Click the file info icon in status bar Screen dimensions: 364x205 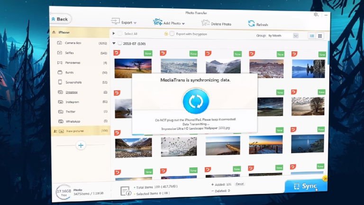(x=126, y=191)
